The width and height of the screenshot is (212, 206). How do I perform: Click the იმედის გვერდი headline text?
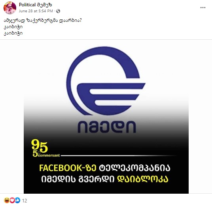(78, 179)
